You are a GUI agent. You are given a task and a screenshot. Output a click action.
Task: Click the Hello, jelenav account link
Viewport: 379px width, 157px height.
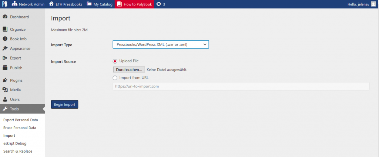click(x=362, y=4)
